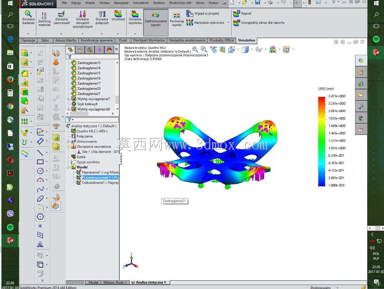The height and width of the screenshot is (289, 384).
Task: Open Doradca wyników (results advisor)
Action: (135, 17)
